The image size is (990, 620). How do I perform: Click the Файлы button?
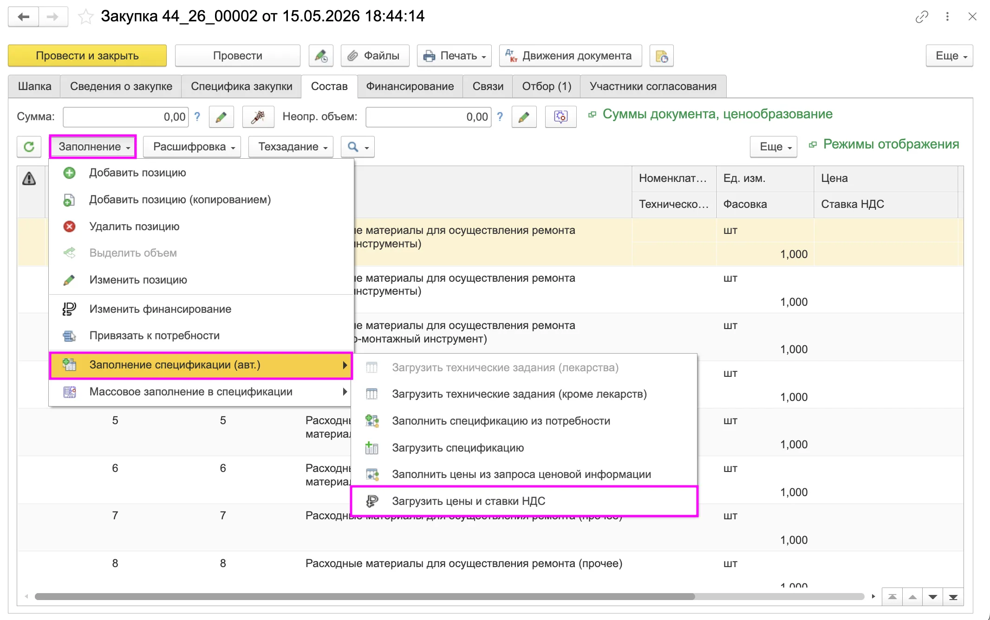pos(375,56)
